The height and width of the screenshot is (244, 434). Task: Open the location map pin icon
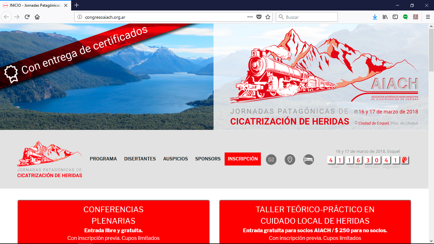point(290,159)
